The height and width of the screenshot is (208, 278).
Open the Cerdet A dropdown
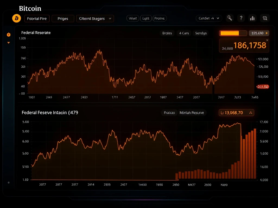tap(209, 18)
